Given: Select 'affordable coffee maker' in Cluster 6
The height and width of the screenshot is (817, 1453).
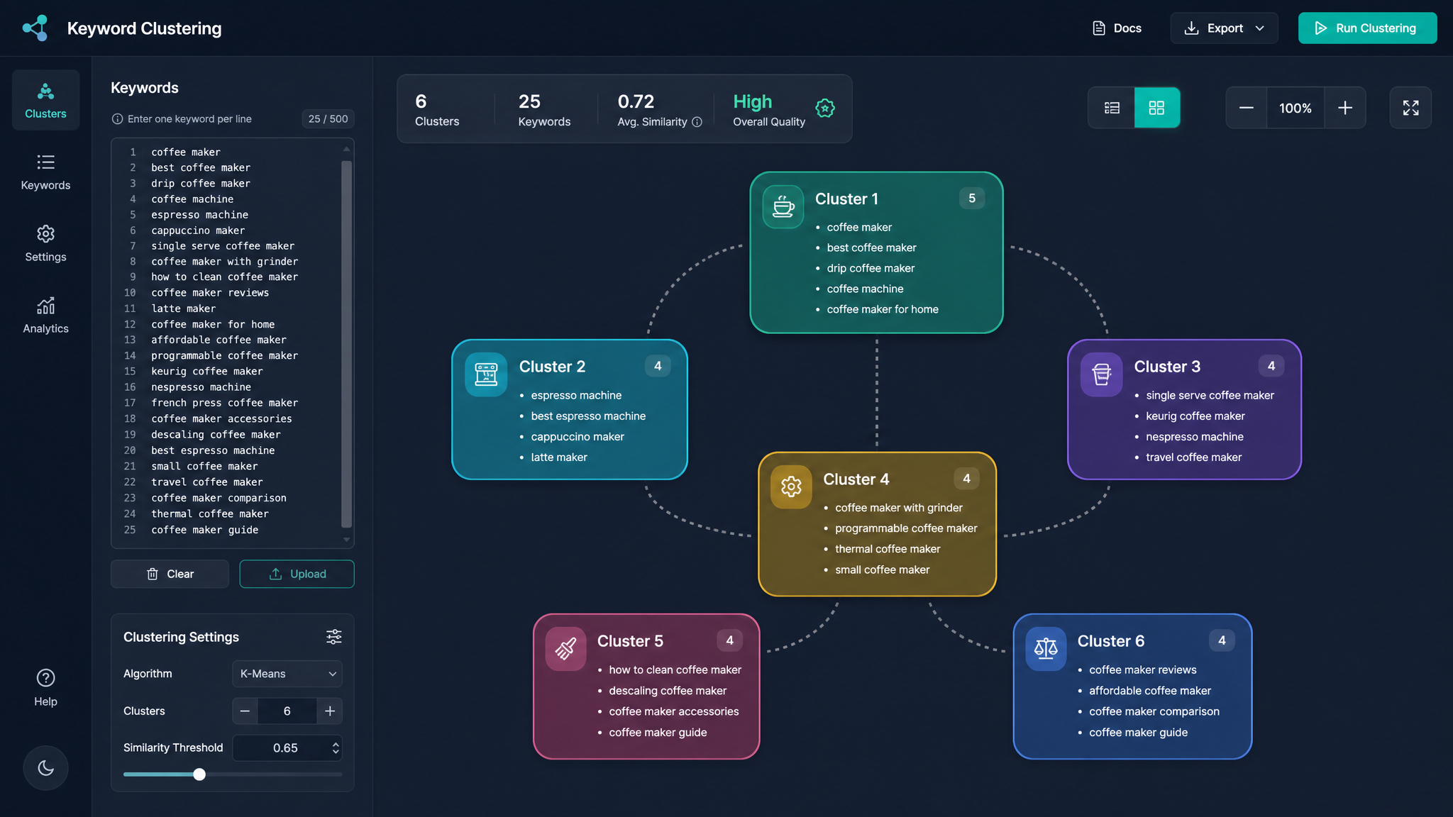Looking at the screenshot, I should (1150, 691).
